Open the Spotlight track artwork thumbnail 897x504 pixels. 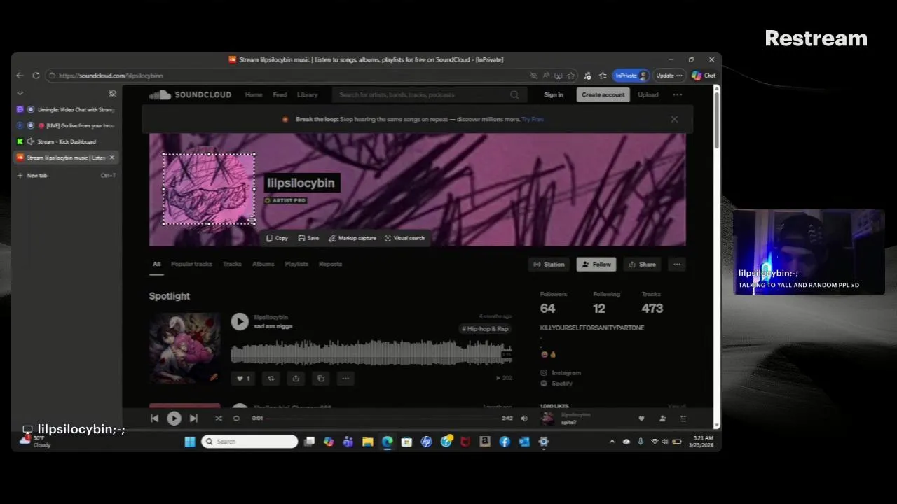click(x=184, y=348)
